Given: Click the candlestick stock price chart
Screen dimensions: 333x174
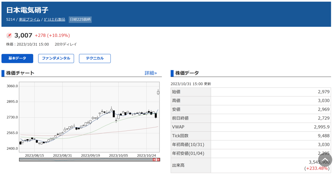Looking at the screenshot, I should coord(89,117).
